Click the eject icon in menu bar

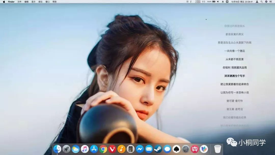(223, 2)
